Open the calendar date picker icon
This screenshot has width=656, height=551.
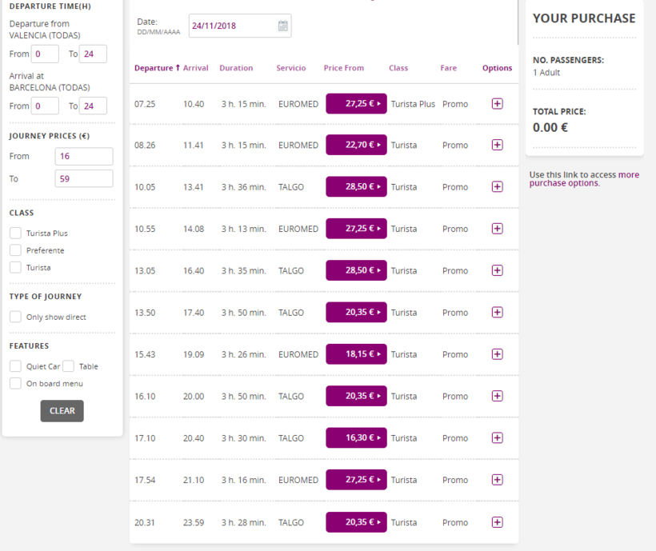(282, 26)
